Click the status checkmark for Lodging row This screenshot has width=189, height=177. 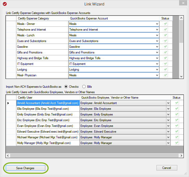tap(166, 69)
